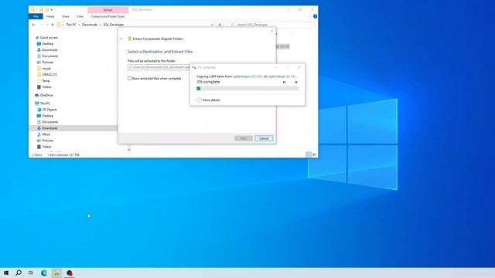
Task: Cancel the copy with the X button
Action: [x=296, y=83]
